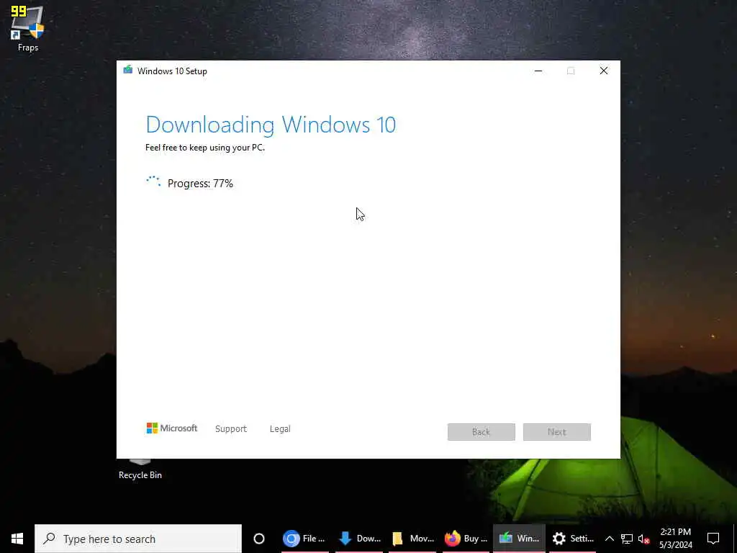Open the Legal link
This screenshot has width=737, height=553.
point(280,428)
